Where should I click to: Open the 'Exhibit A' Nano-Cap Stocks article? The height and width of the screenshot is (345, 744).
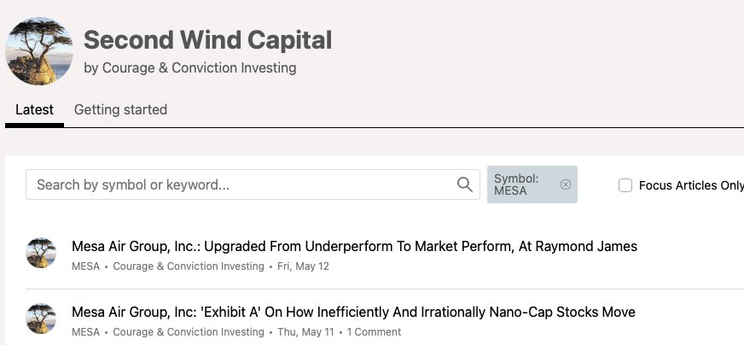[353, 312]
